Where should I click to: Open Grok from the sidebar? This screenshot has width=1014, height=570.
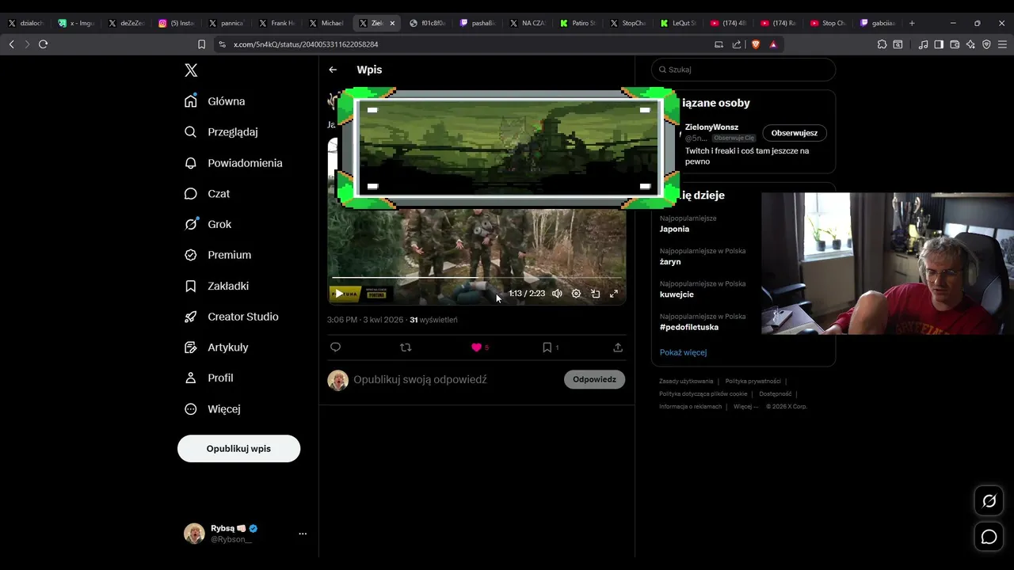point(208,224)
